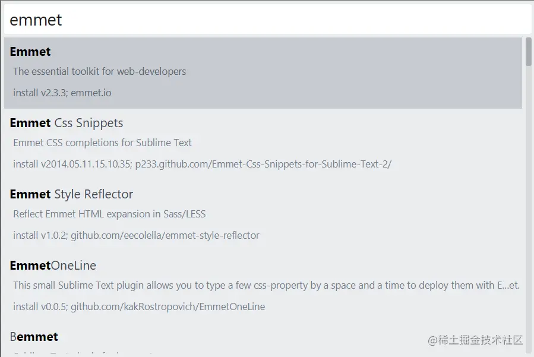Select the Bemmet package title

point(34,337)
